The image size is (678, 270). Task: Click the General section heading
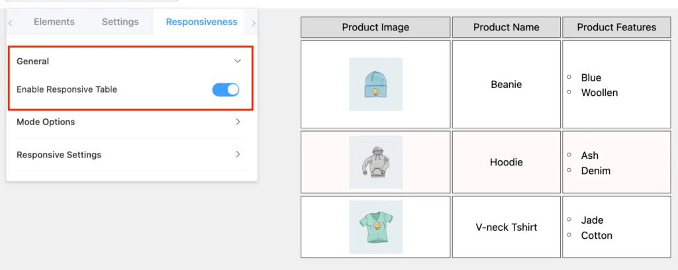(x=33, y=62)
